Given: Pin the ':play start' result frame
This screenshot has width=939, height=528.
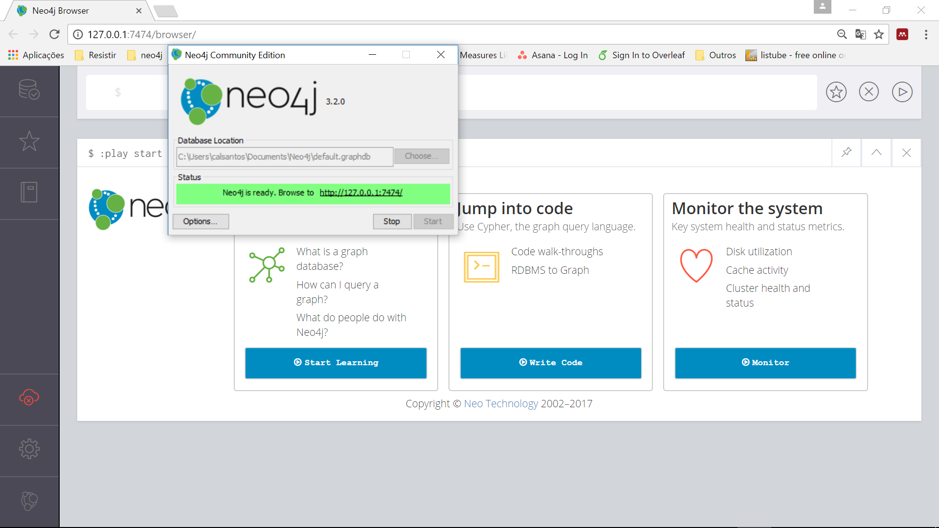Looking at the screenshot, I should (847, 153).
